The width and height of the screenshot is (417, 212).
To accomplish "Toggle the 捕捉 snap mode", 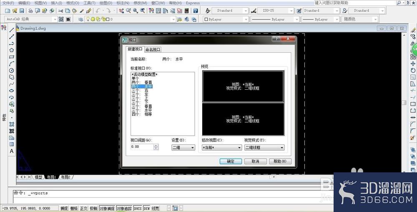I will pos(64,209).
